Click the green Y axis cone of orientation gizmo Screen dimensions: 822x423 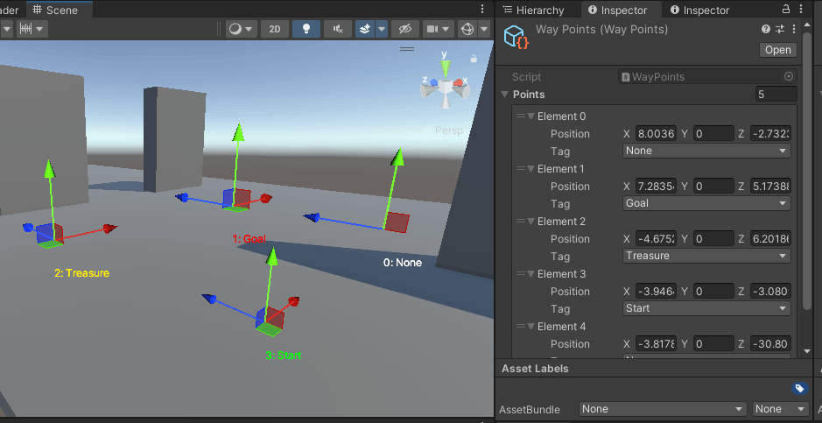[x=445, y=67]
